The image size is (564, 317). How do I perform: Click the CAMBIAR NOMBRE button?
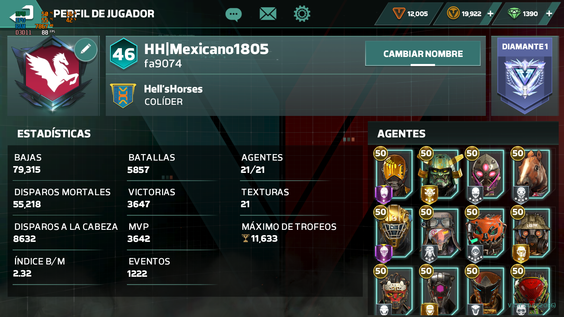423,54
